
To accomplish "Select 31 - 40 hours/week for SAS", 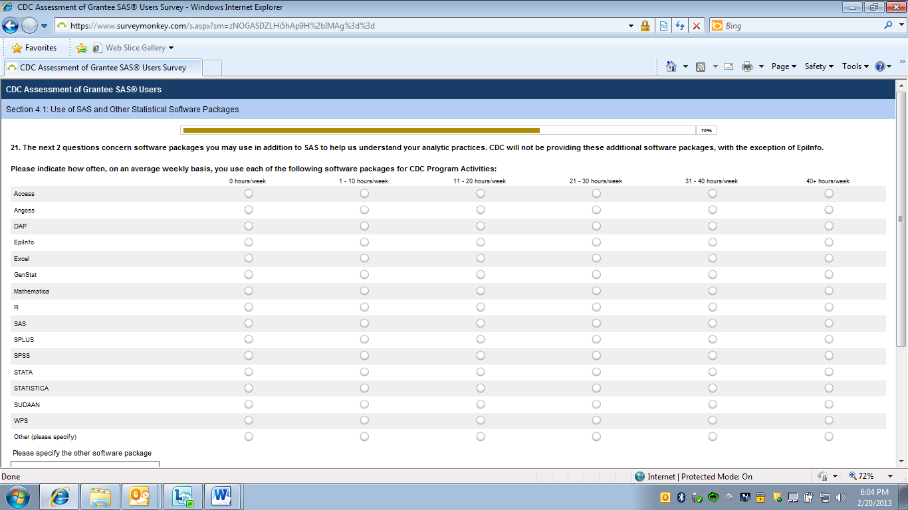I will point(713,323).
